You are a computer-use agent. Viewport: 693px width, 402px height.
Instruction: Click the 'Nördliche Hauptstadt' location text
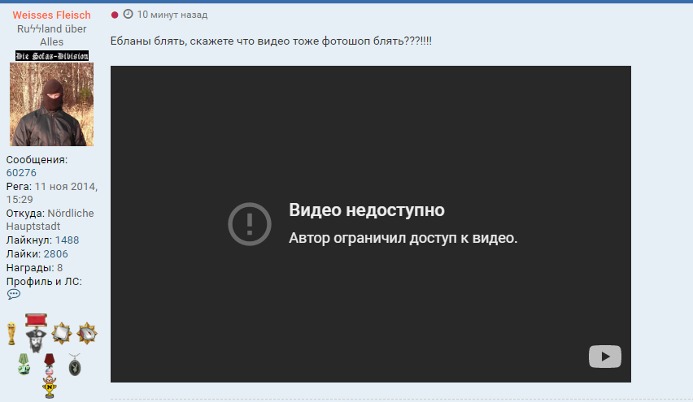pos(50,220)
